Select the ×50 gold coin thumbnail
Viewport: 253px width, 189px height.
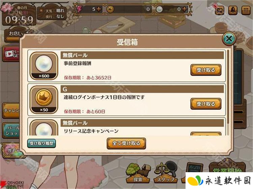(x=44, y=100)
